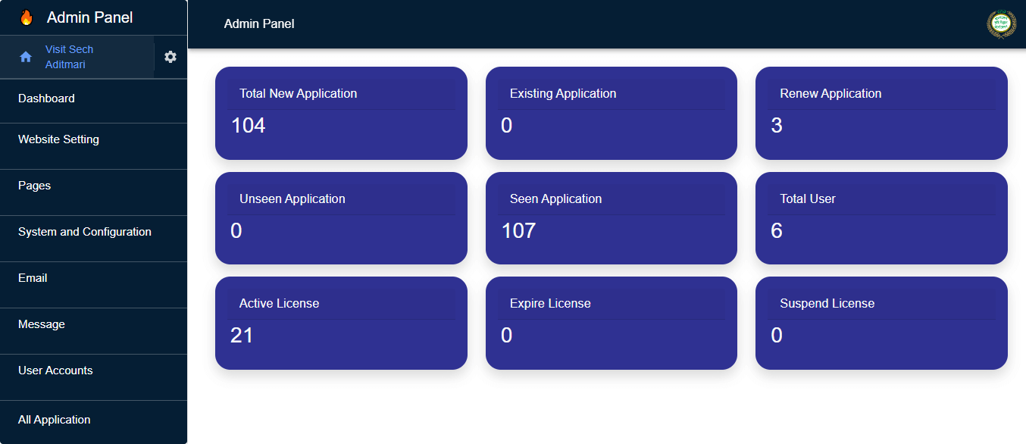
Task: Follow the Visit Sech Aditmari link
Action: tap(69, 57)
